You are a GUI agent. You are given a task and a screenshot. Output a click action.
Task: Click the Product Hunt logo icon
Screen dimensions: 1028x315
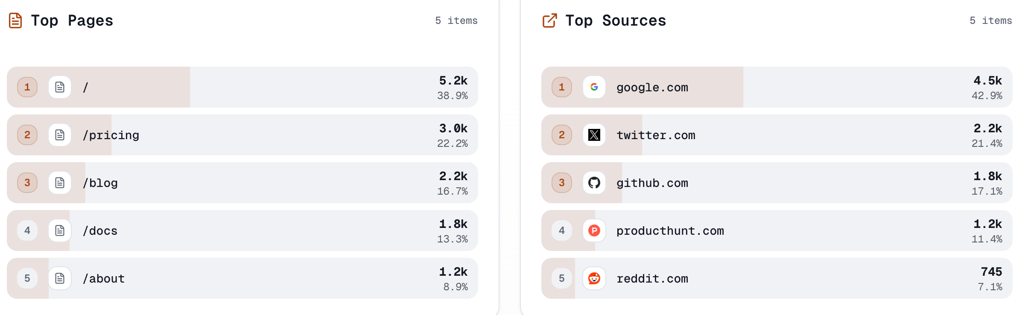coord(594,230)
